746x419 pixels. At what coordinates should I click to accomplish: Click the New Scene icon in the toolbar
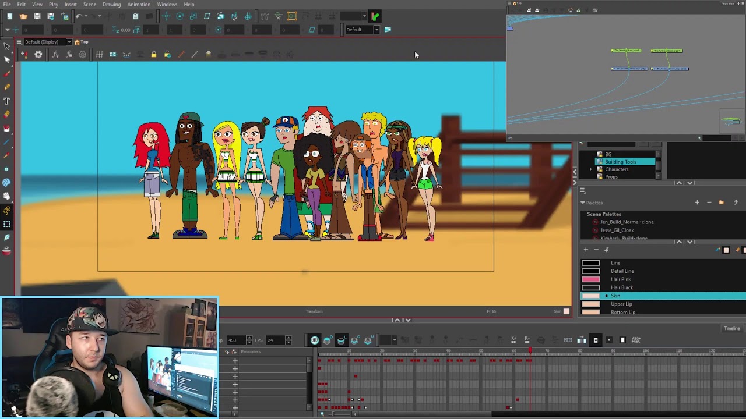pos(10,16)
